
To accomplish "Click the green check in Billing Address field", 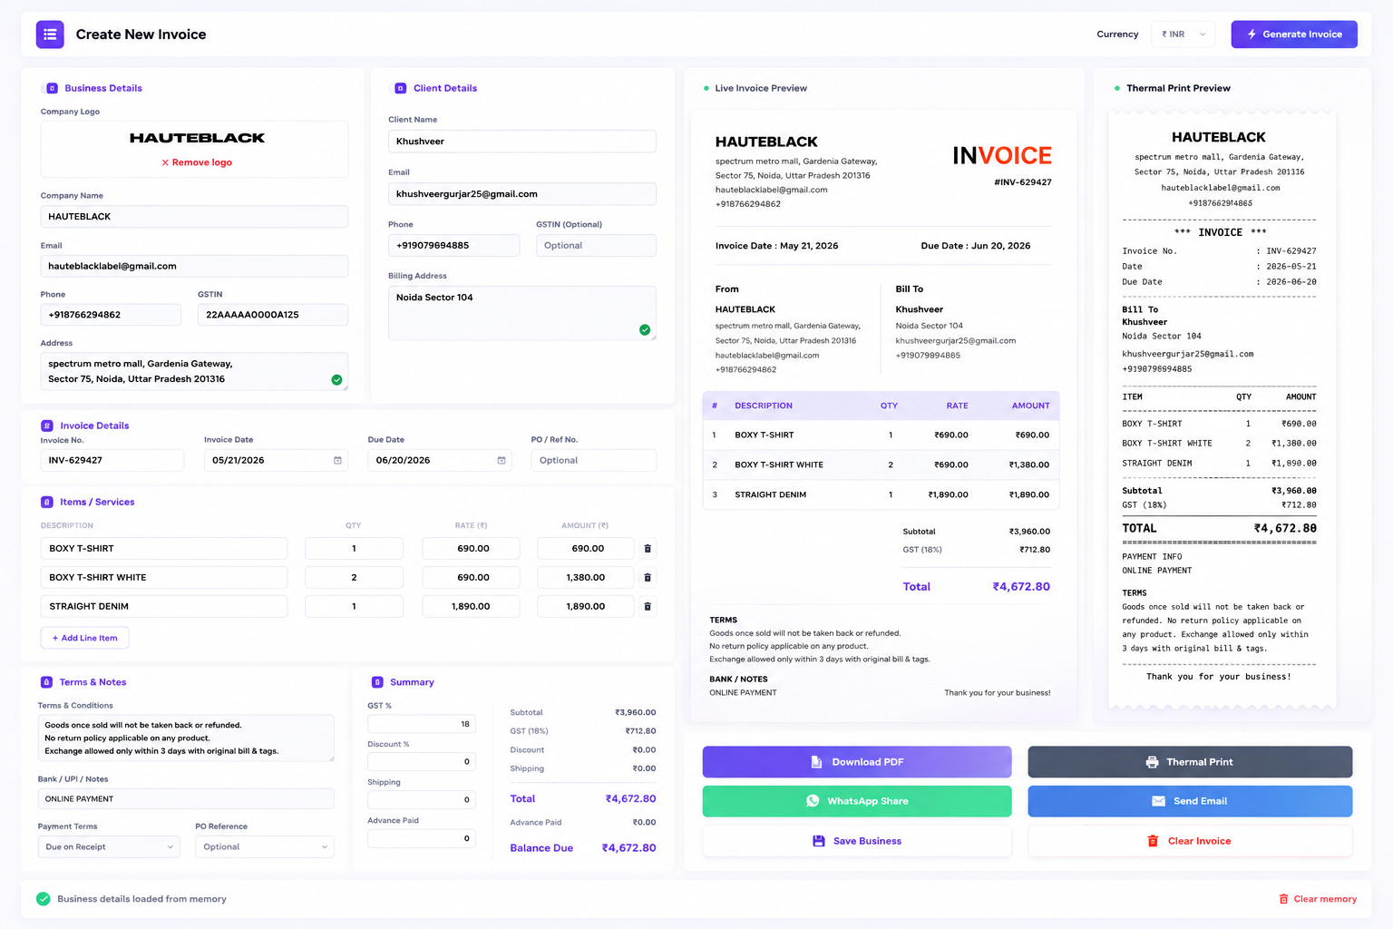I will (x=645, y=330).
